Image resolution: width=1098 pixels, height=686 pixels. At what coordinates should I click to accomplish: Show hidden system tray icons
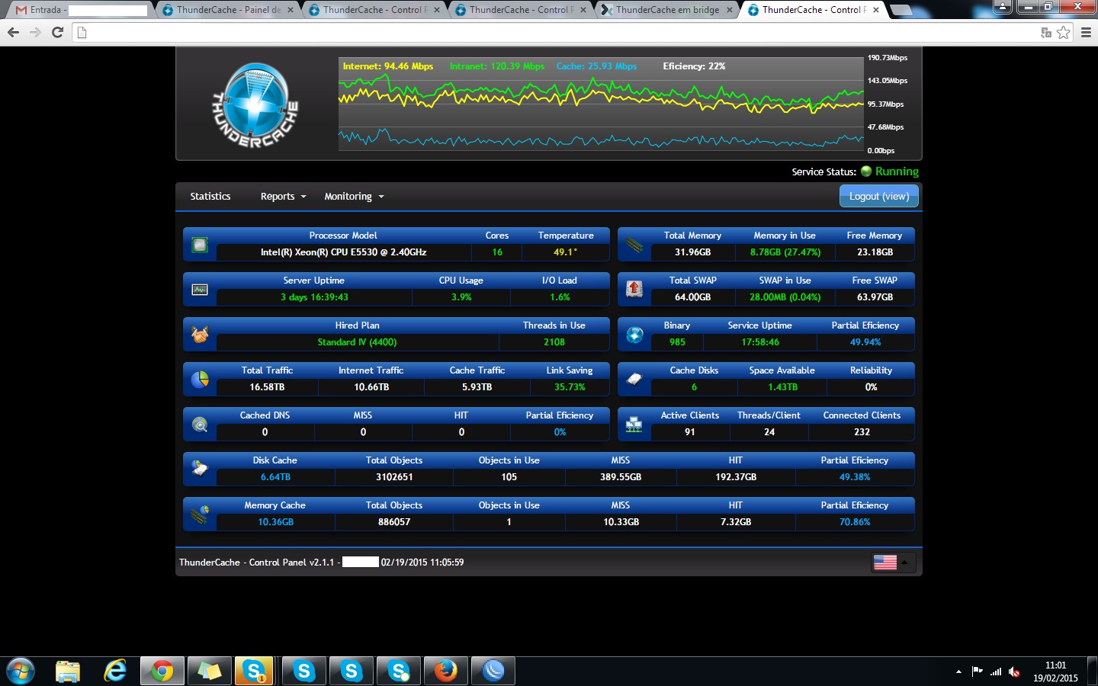click(x=958, y=672)
